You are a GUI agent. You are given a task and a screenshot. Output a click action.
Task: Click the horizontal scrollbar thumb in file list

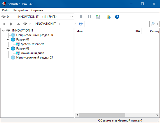[102, 115]
